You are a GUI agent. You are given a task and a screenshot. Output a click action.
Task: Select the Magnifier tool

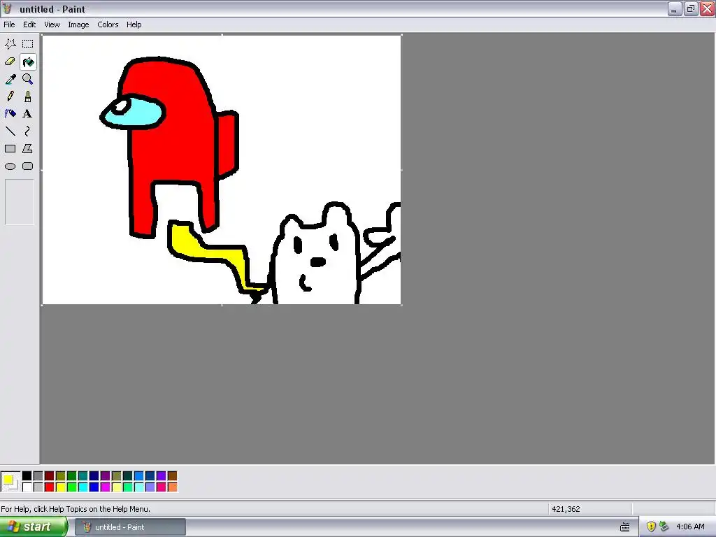click(28, 79)
